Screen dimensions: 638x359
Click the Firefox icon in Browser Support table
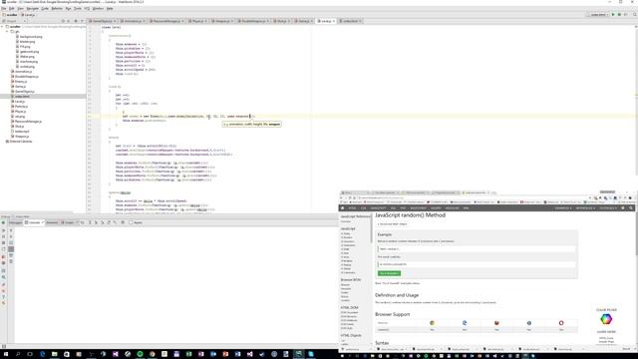tap(496, 323)
